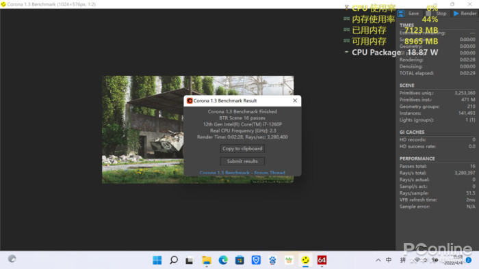
Task: Open notification center badge showing 2
Action: coord(469,260)
